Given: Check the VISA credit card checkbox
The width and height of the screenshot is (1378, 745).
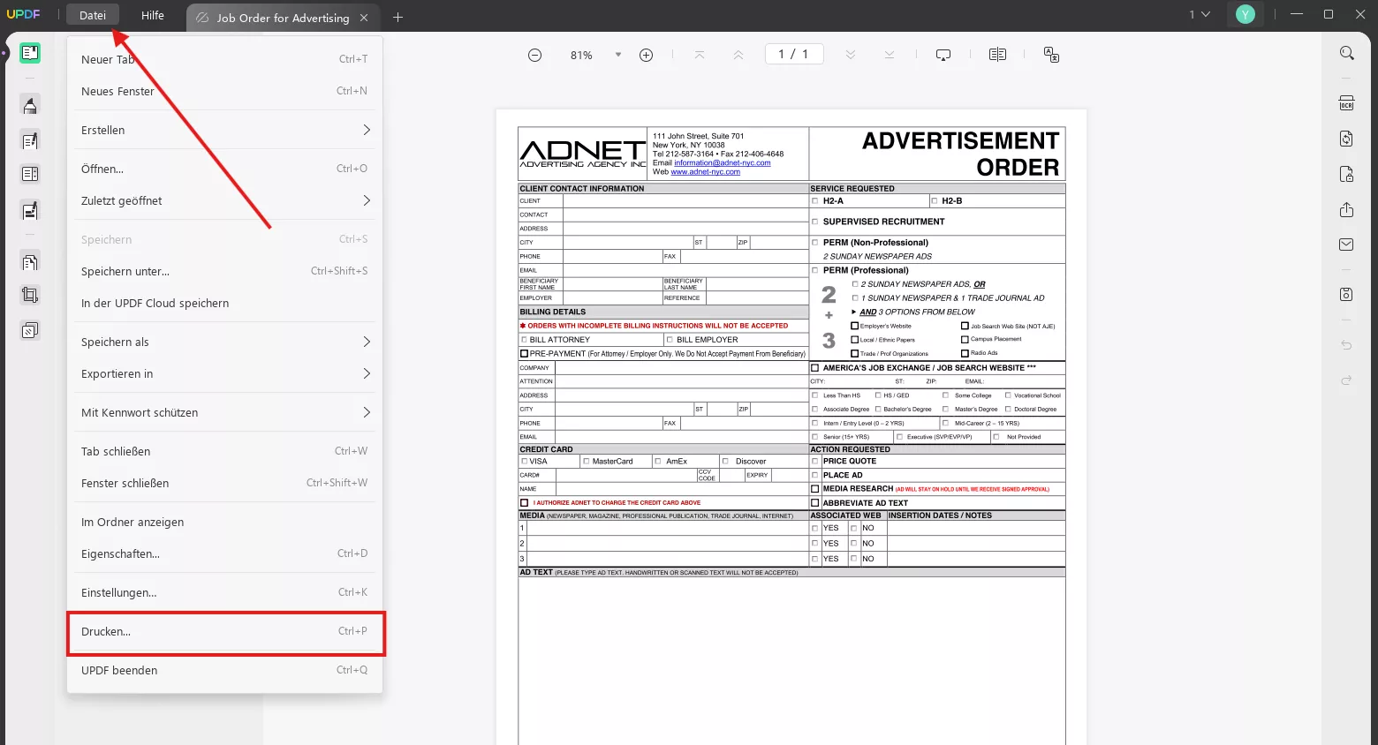Looking at the screenshot, I should pyautogui.click(x=524, y=462).
